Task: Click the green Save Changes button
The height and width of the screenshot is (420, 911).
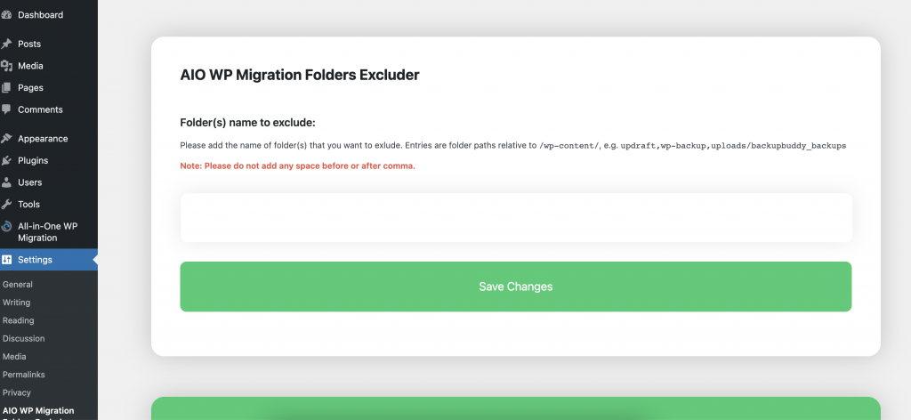Action: pyautogui.click(x=515, y=287)
